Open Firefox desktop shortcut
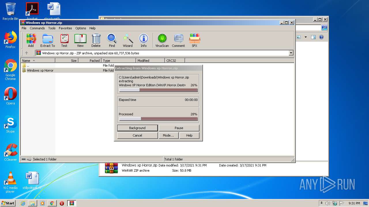The height and width of the screenshot is (207, 369). pos(10,40)
